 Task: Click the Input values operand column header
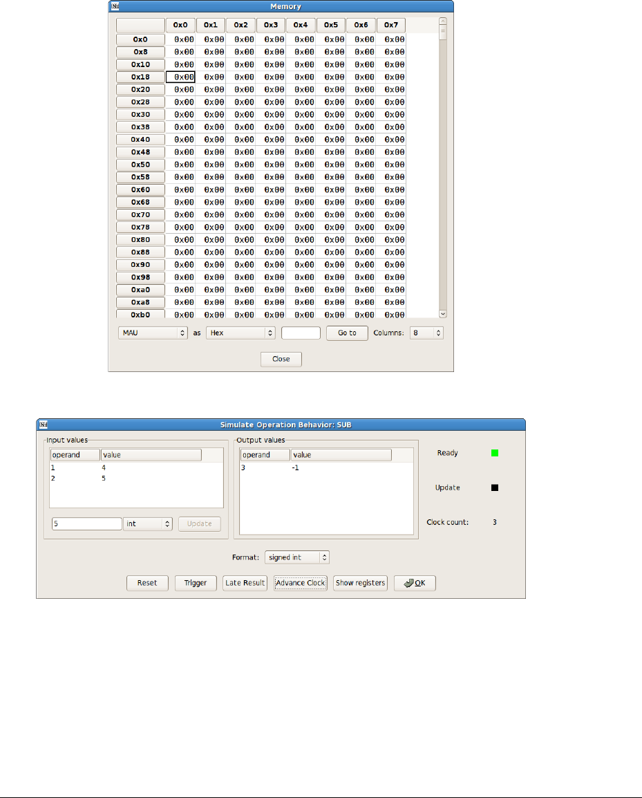point(75,455)
